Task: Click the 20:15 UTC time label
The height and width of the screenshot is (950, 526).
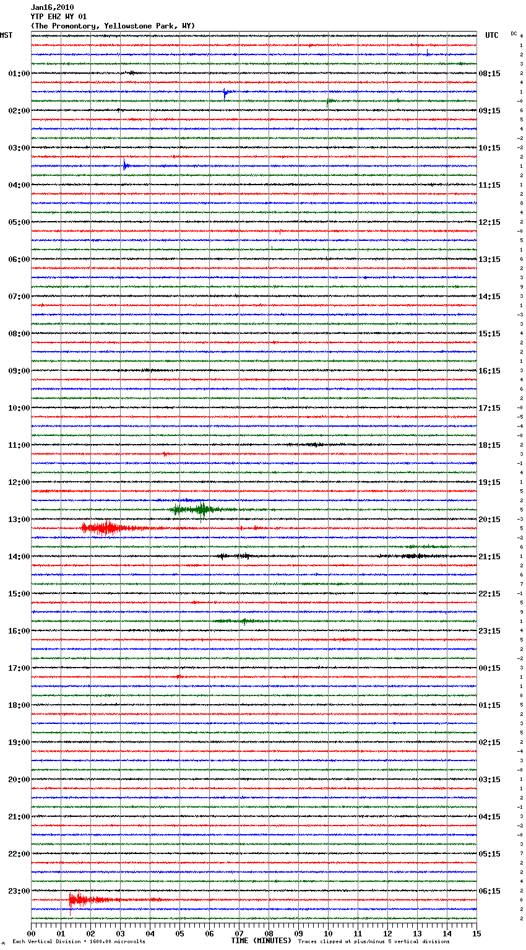Action: [x=489, y=520]
